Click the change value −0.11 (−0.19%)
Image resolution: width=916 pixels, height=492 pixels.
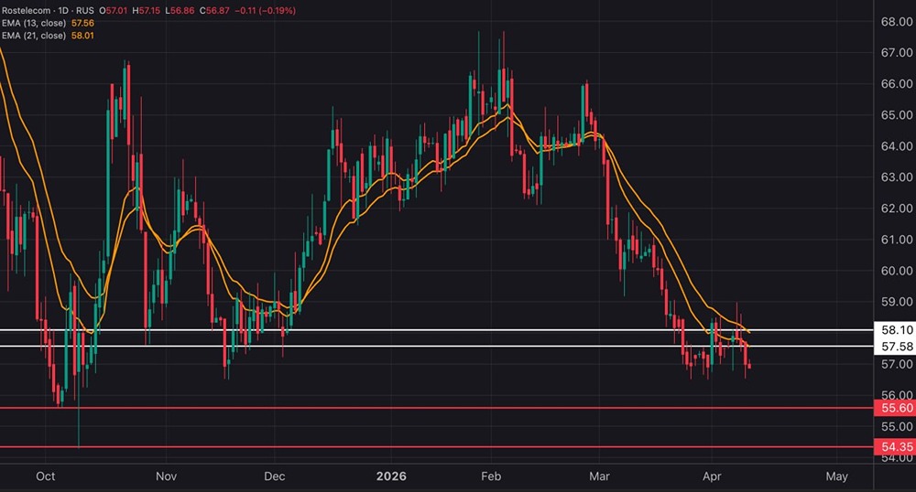point(265,10)
